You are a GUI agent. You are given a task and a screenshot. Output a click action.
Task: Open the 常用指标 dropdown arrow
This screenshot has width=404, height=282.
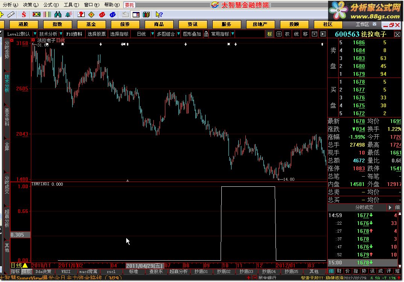[233, 34]
